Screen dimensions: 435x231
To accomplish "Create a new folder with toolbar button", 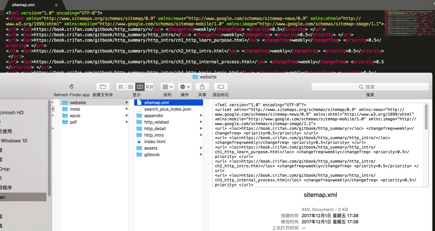I will [x=103, y=87].
